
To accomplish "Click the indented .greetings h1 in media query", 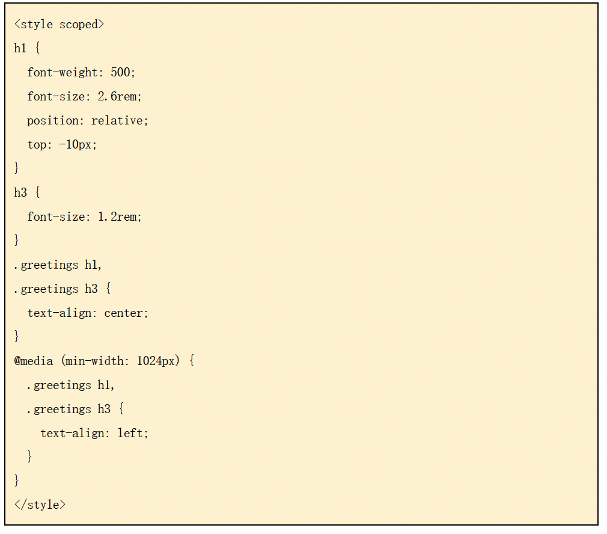I will click(71, 385).
